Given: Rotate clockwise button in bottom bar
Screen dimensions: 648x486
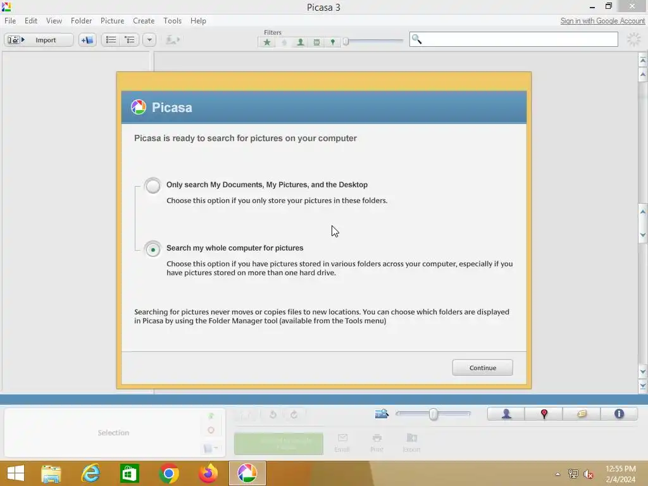Looking at the screenshot, I should click(x=294, y=414).
